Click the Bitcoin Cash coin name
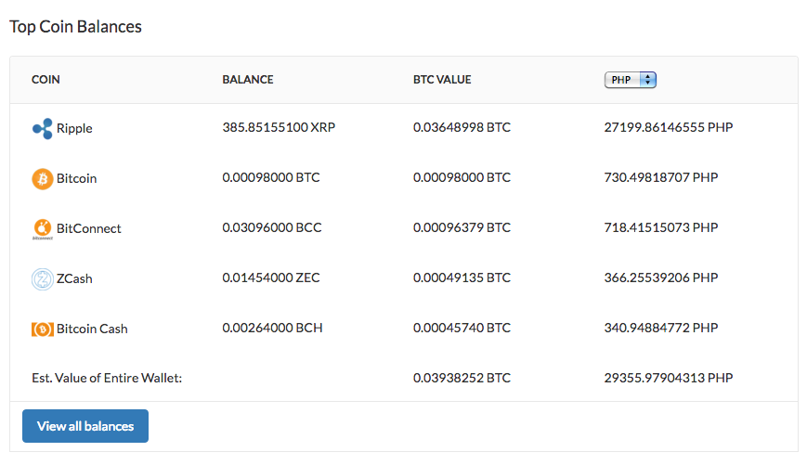 (x=92, y=329)
